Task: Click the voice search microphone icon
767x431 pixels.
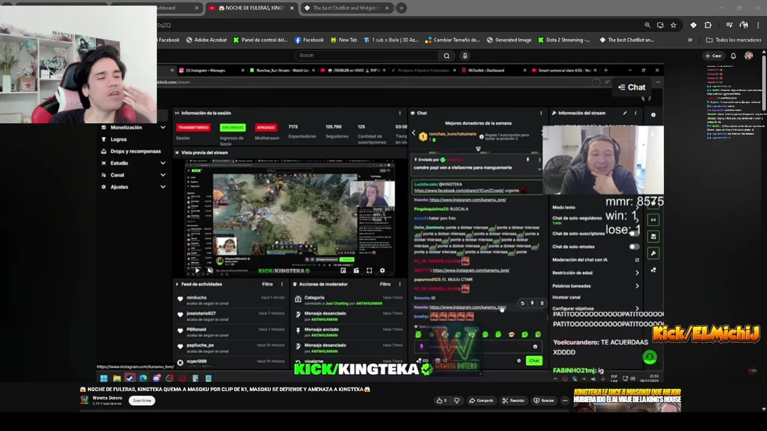Action: click(x=464, y=56)
